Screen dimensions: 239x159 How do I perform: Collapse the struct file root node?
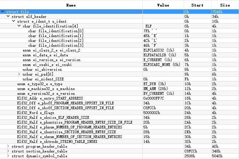coord(3,11)
